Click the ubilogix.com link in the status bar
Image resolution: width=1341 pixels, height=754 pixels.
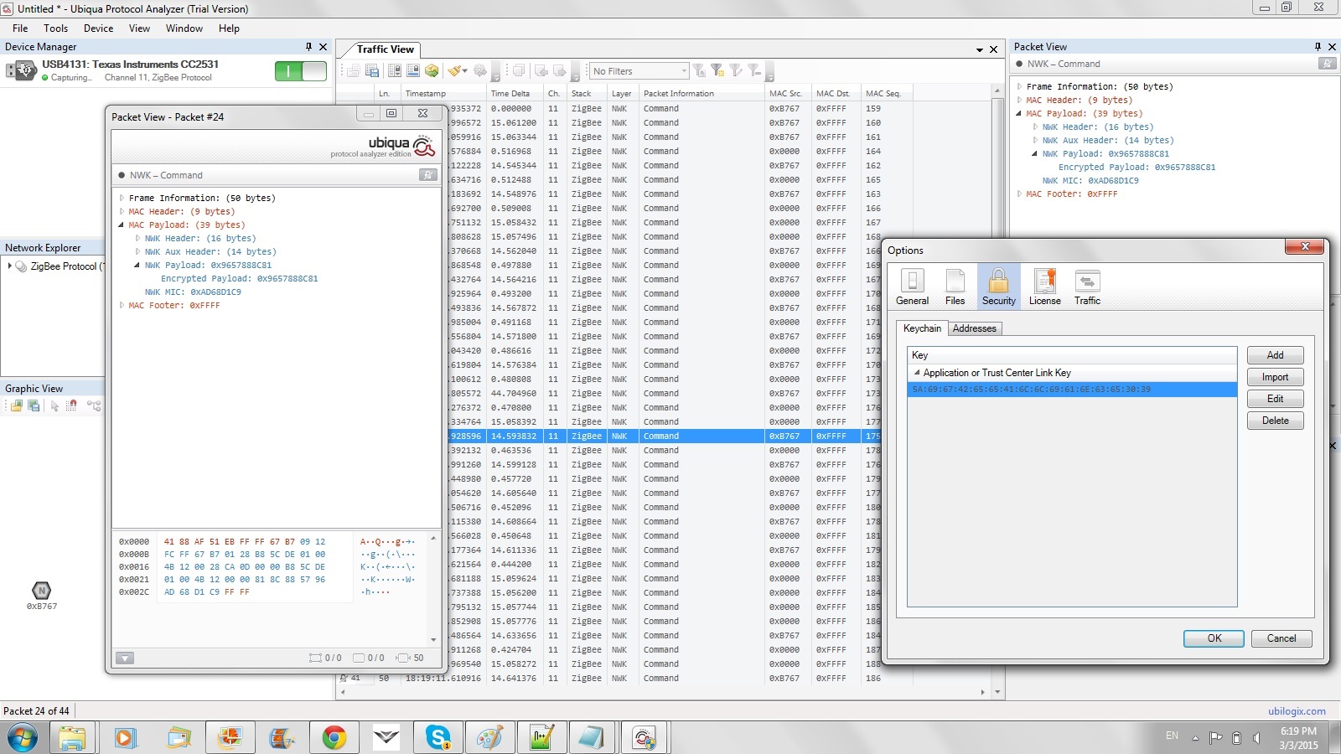point(1297,711)
